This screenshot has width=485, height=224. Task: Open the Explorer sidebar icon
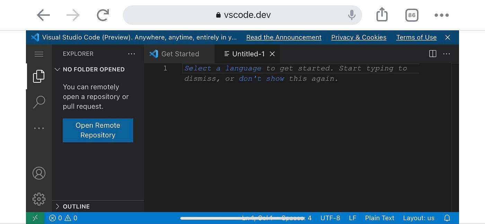pyautogui.click(x=39, y=76)
